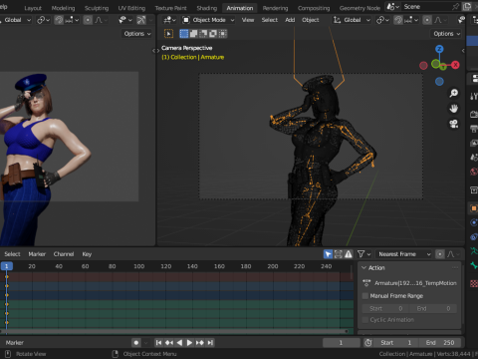Click the blue Z axis gizmo handle

439,49
